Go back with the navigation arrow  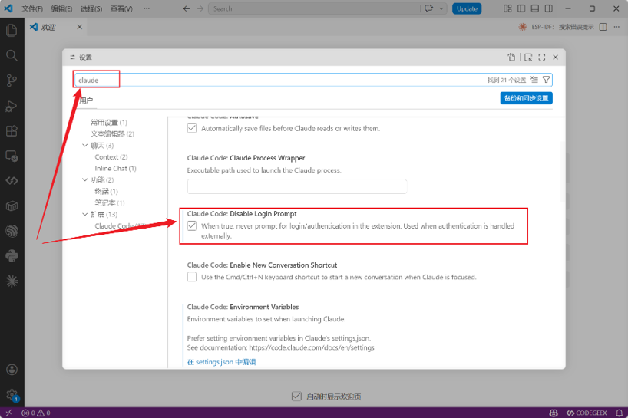187,8
